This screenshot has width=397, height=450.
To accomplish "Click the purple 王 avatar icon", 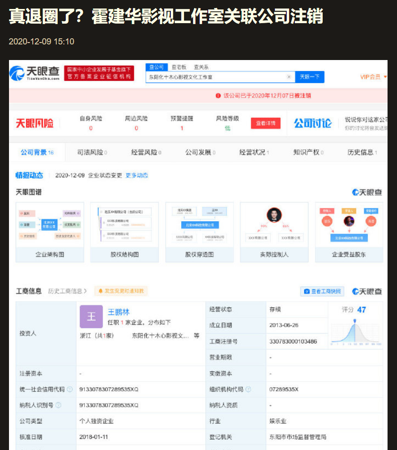I will 91,317.
